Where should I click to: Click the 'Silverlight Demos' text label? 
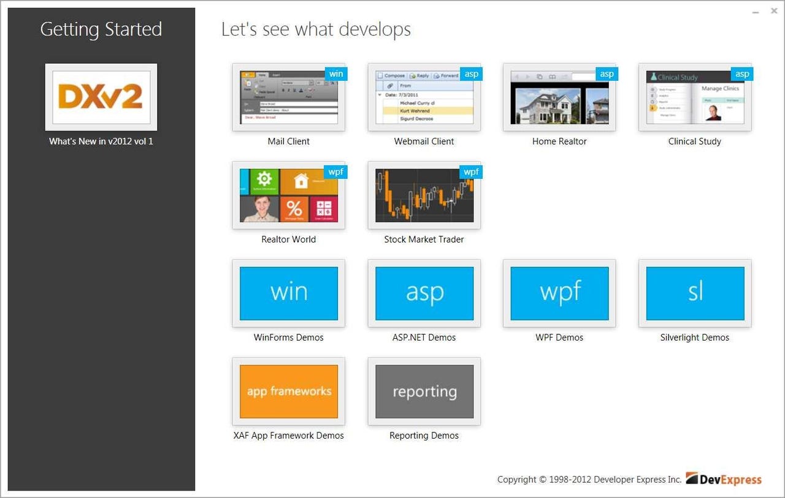point(695,338)
